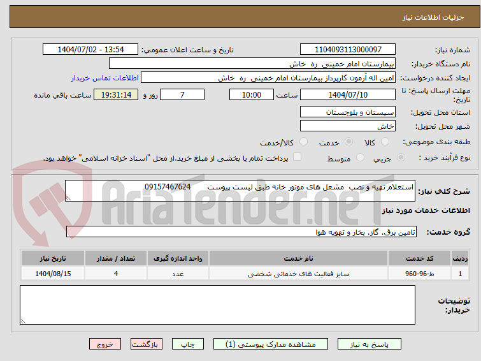Click the جزئیات اطلاعات نیاز header title
This screenshot has width=481, height=361.
pos(433,17)
